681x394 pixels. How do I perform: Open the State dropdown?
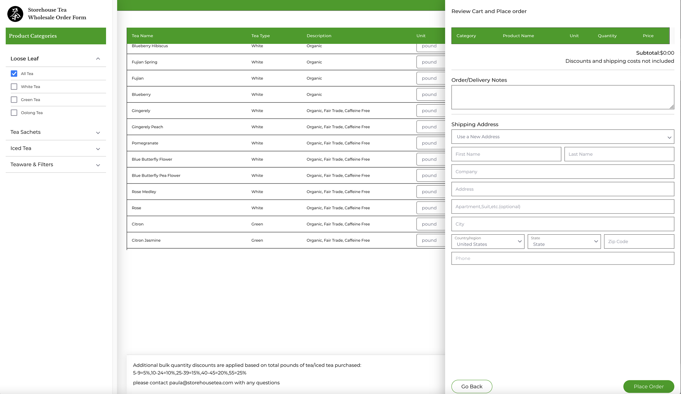point(564,242)
